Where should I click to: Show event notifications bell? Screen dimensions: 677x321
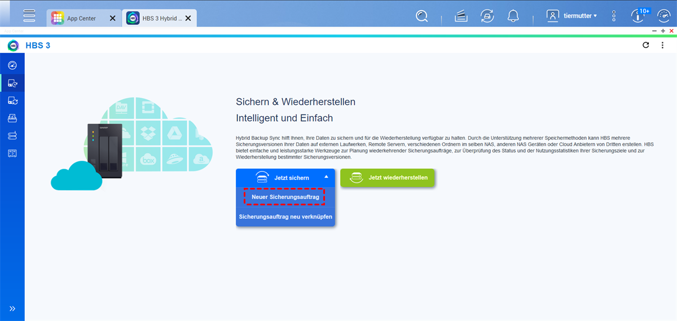513,16
